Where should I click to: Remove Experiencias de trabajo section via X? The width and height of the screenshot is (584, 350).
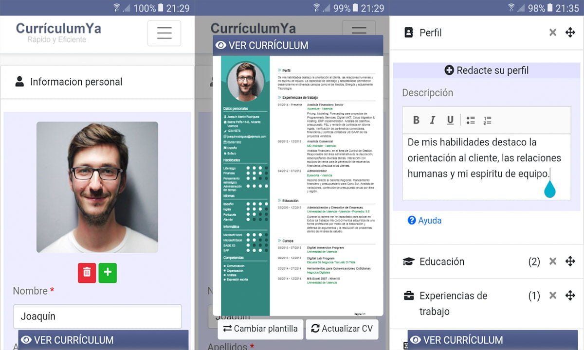click(x=553, y=296)
